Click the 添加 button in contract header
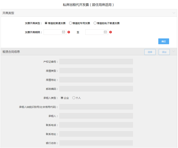Viewport: 178px width, 148px height. coord(164,52)
